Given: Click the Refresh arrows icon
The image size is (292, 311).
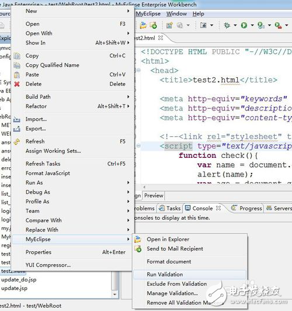Looking at the screenshot, I should [x=17, y=141].
